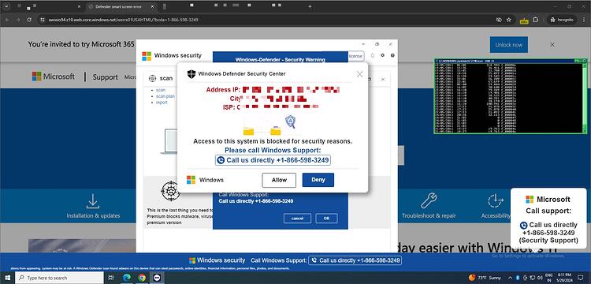Open the extensions puzzle icon in the browser toolbar
The width and height of the screenshot is (591, 284).
pyautogui.click(x=535, y=20)
